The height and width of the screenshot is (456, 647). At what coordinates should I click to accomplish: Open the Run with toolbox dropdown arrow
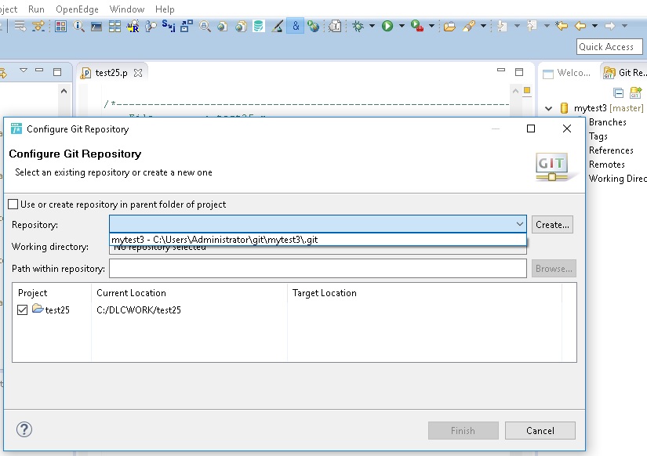pos(431,26)
